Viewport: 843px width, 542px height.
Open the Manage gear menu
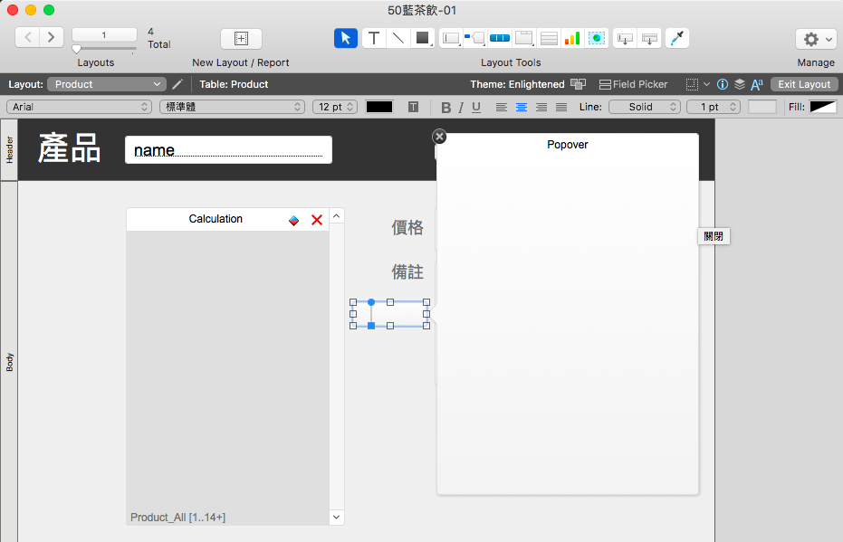[816, 39]
